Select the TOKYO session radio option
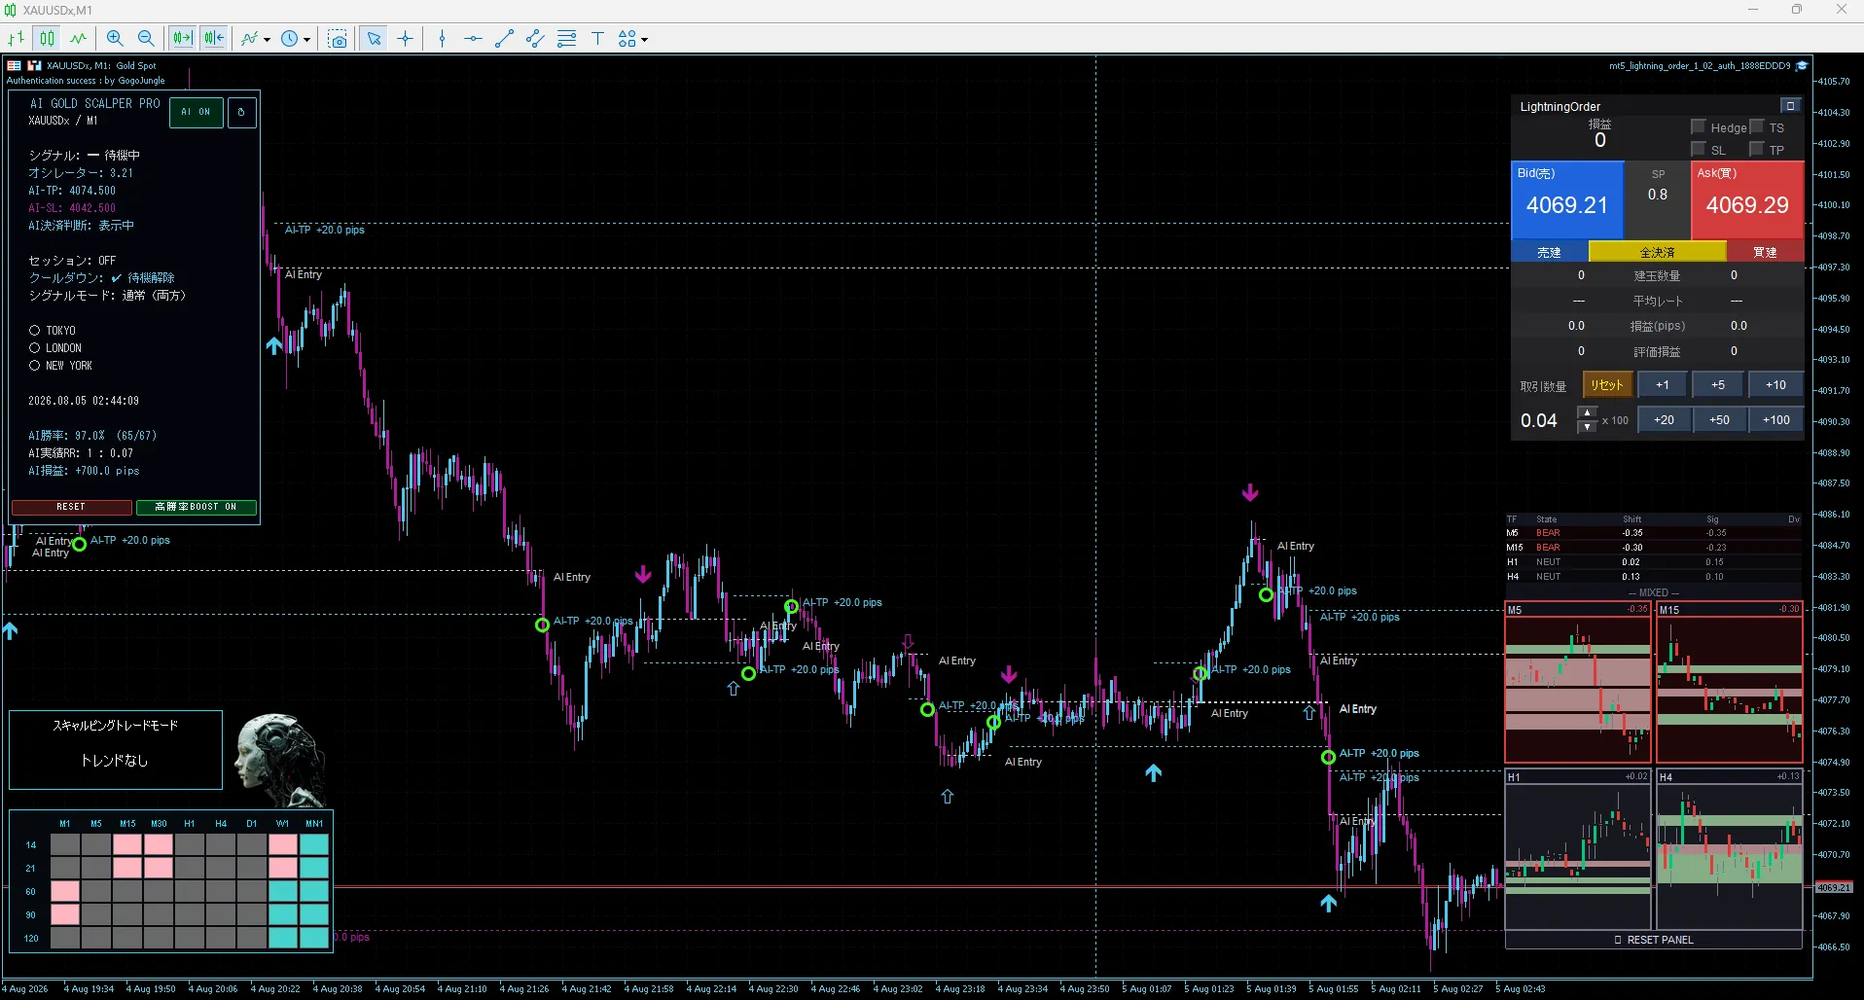The width and height of the screenshot is (1864, 1000). (34, 331)
